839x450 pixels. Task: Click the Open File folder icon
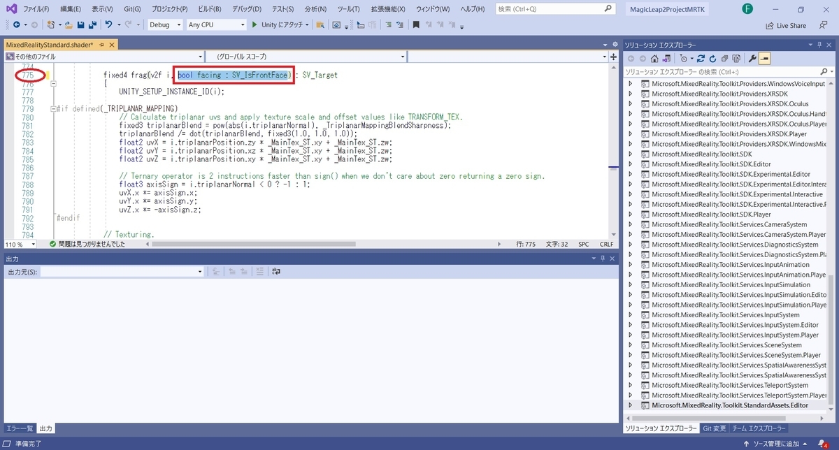tap(69, 24)
